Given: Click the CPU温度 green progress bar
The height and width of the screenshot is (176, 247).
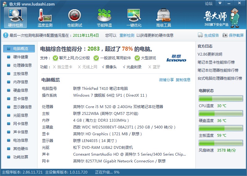Looking at the screenshot, I should 221,99.
